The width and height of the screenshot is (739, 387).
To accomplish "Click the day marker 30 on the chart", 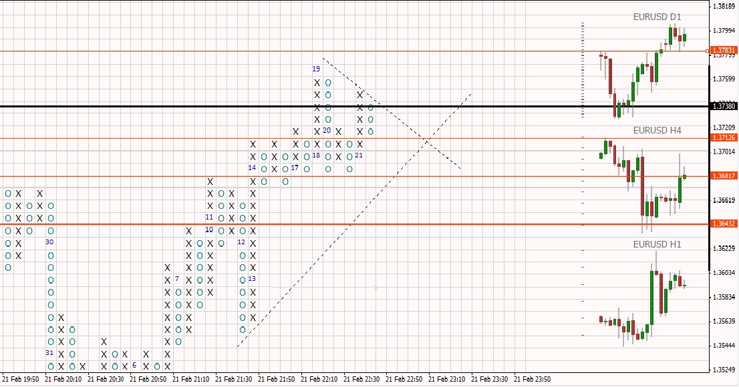I will pos(49,242).
